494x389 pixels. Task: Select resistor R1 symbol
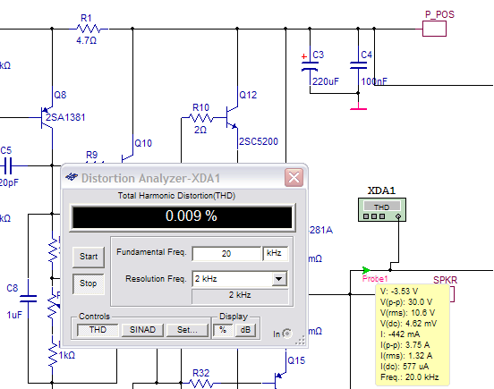coord(89,29)
